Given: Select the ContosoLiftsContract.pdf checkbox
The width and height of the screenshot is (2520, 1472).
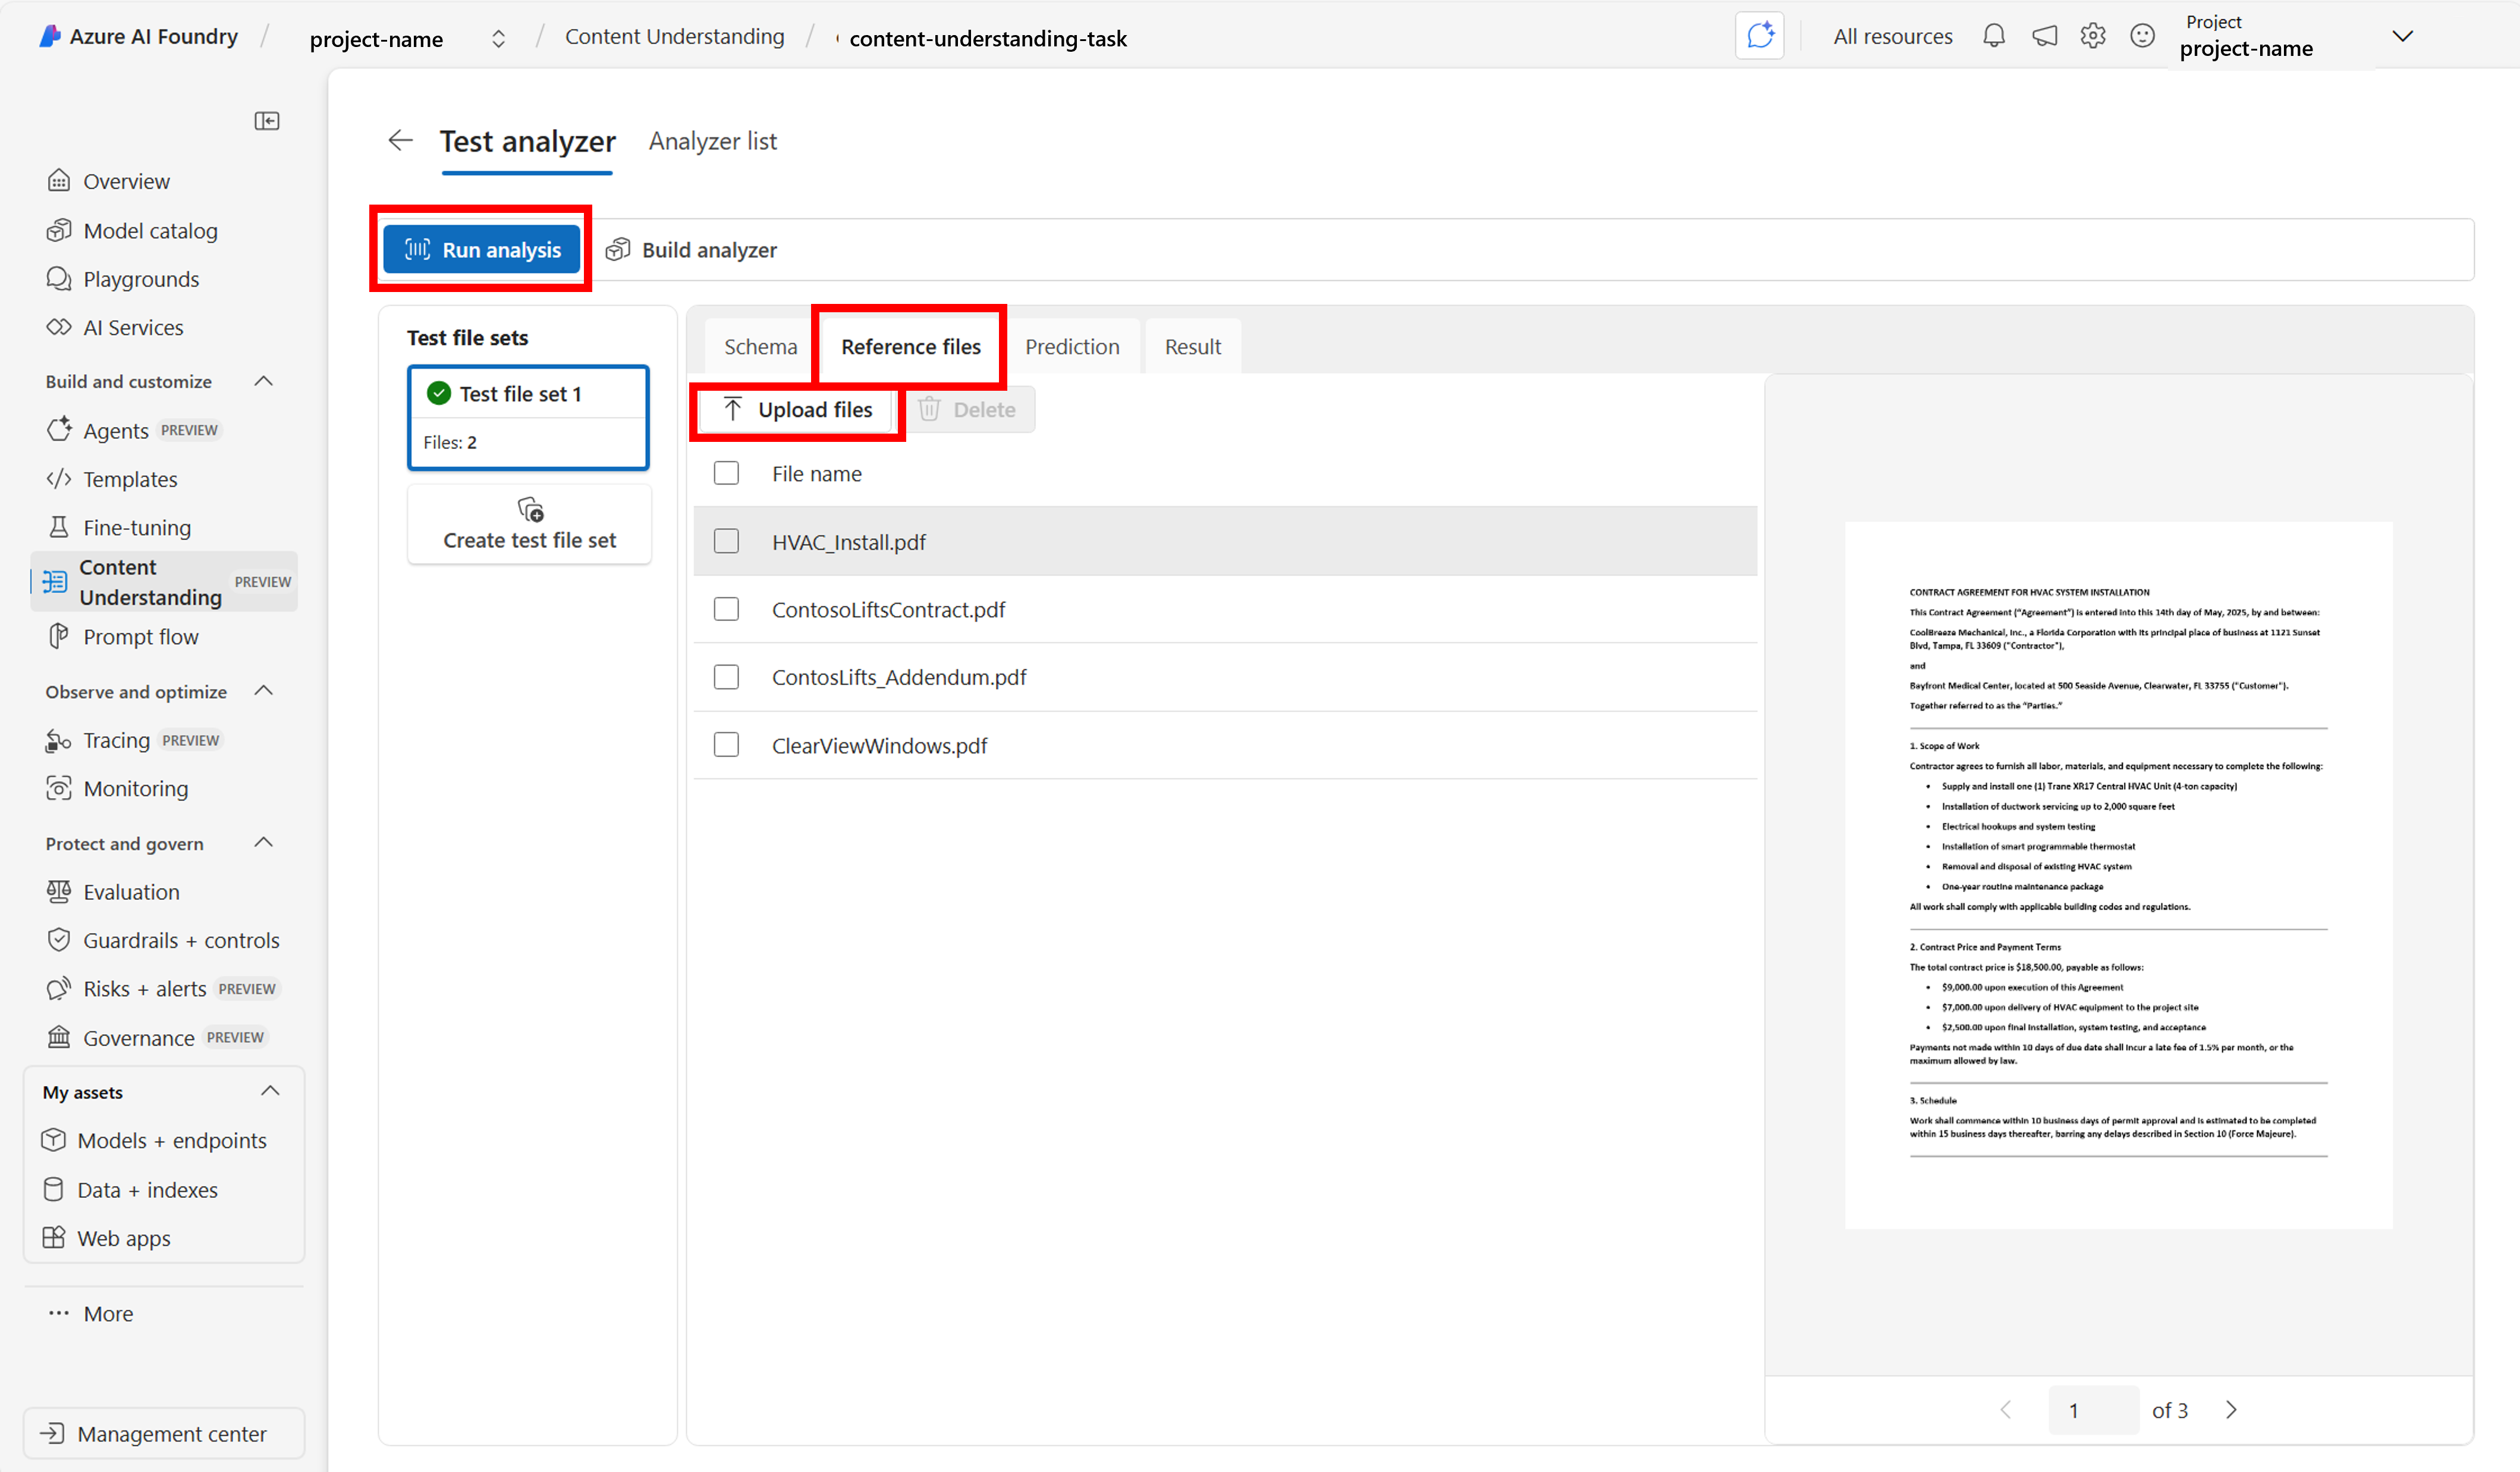Looking at the screenshot, I should point(726,609).
